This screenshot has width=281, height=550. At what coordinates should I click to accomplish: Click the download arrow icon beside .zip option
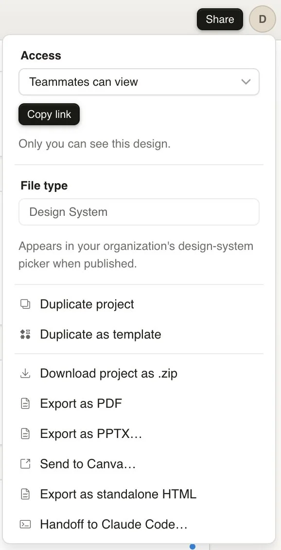[x=25, y=373]
